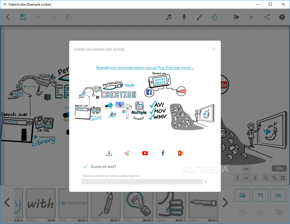Screen dimensions: 290x224
Task: Click the scissors cut icon
Action: (38, 17)
